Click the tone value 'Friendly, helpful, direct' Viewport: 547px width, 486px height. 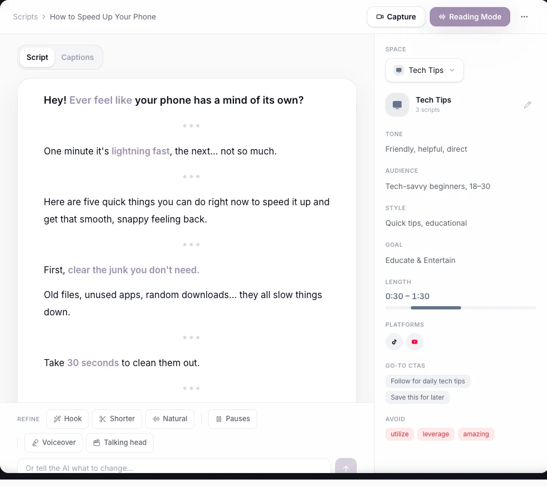426,149
